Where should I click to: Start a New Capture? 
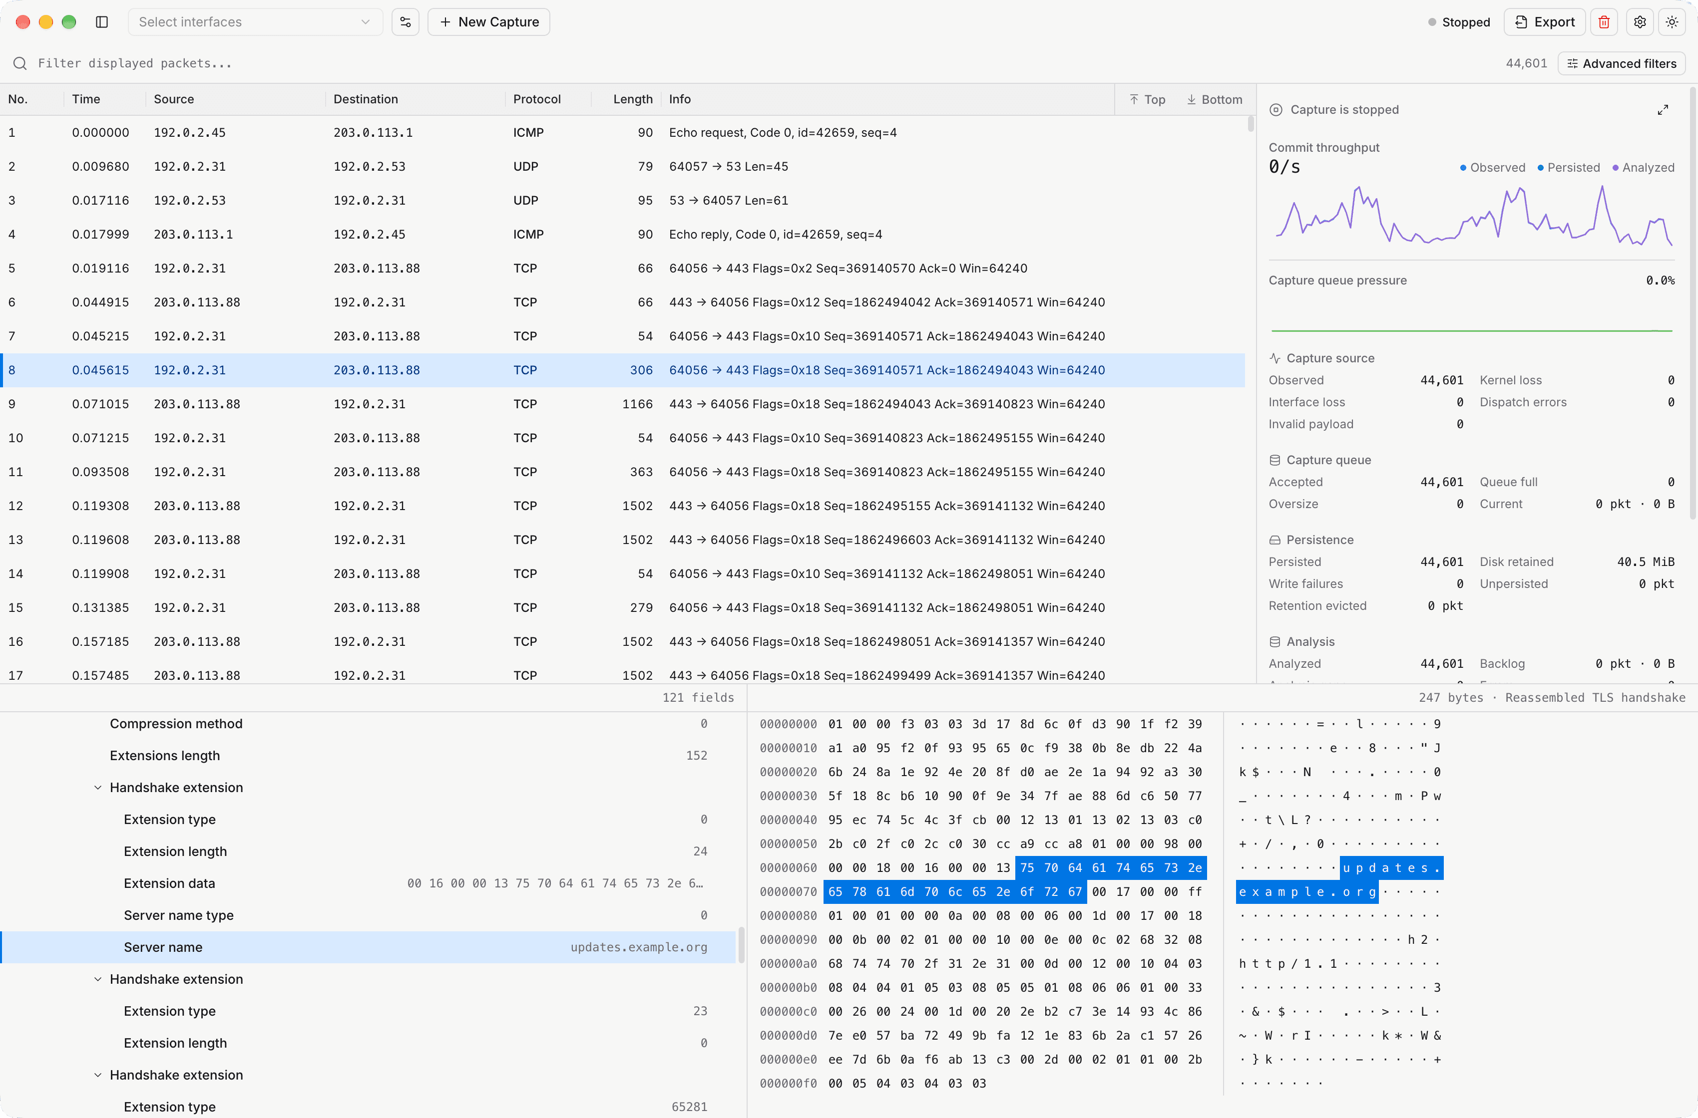click(489, 22)
